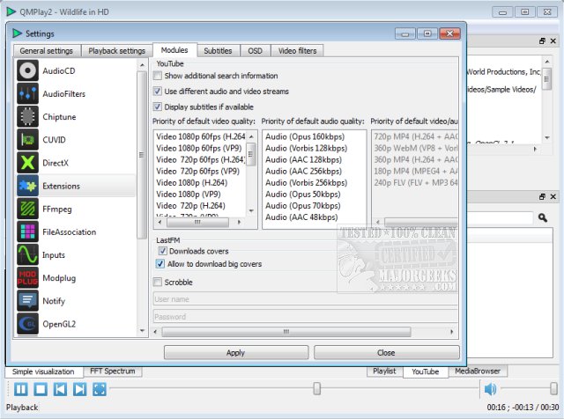Open the CUVID module icon
564x419 pixels.
(27, 140)
